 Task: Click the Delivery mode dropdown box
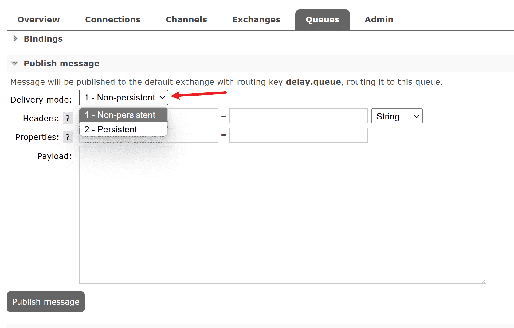(x=124, y=98)
